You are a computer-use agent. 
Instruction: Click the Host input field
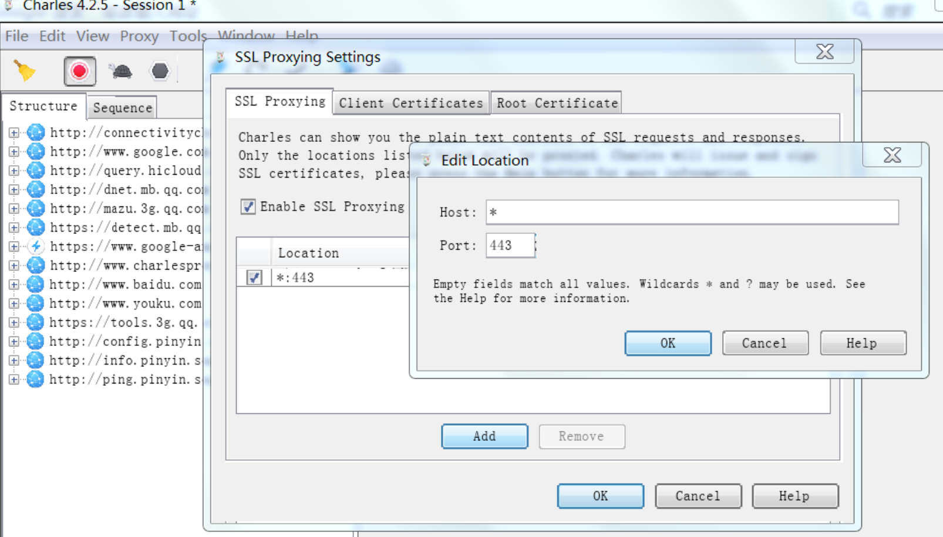tap(692, 212)
